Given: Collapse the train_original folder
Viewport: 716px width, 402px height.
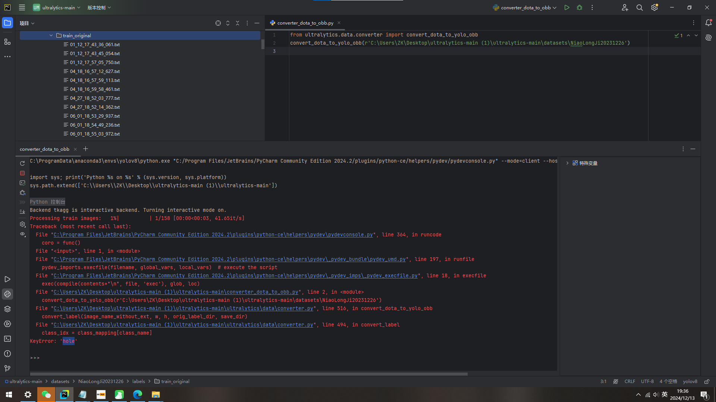Looking at the screenshot, I should [x=51, y=35].
